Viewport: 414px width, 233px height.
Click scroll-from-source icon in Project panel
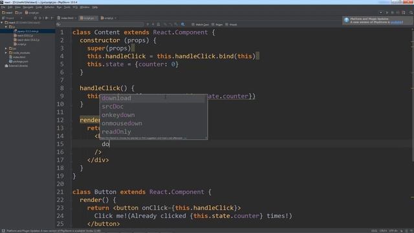(36, 18)
